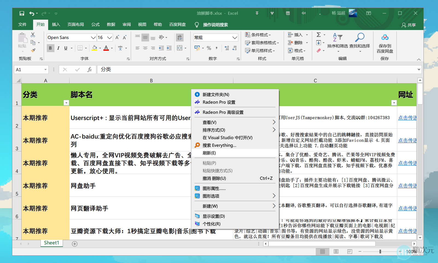Click the Format Painter (格式刷) icon
438x263 pixels.
(33, 50)
